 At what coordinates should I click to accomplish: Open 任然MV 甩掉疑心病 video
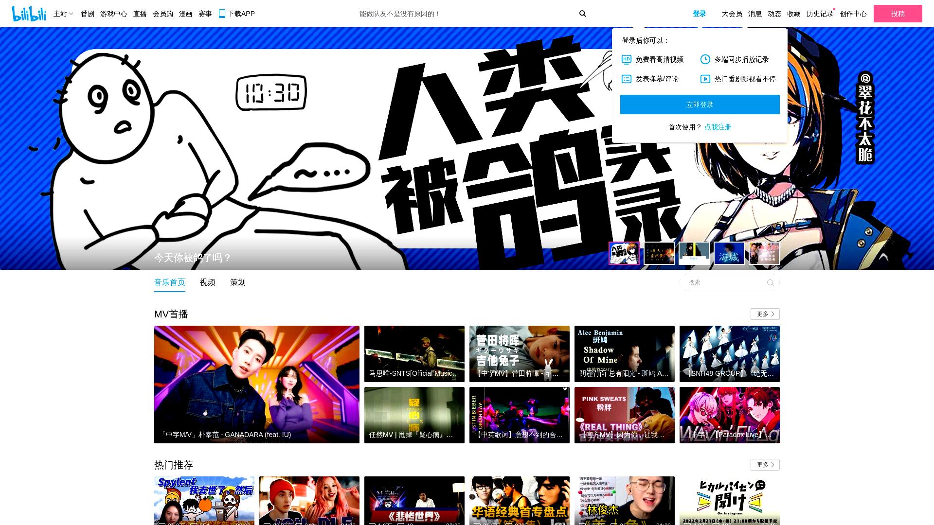click(x=414, y=415)
